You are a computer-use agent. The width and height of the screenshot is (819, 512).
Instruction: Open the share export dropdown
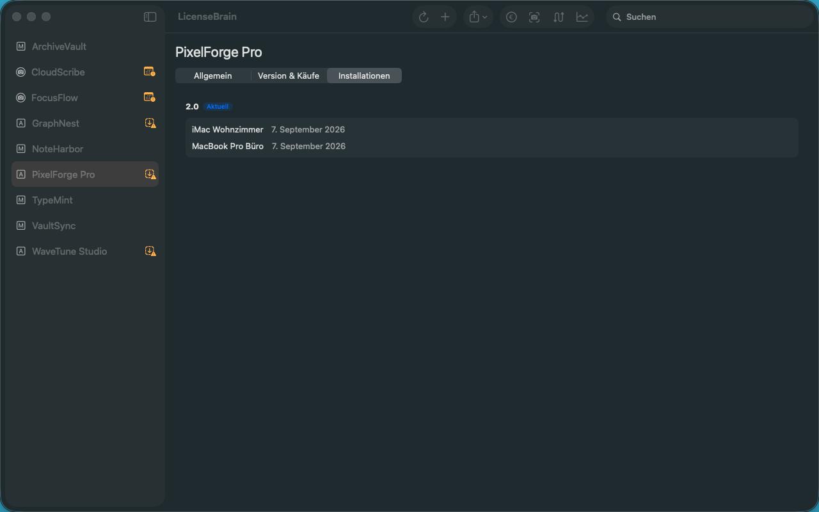coord(478,17)
